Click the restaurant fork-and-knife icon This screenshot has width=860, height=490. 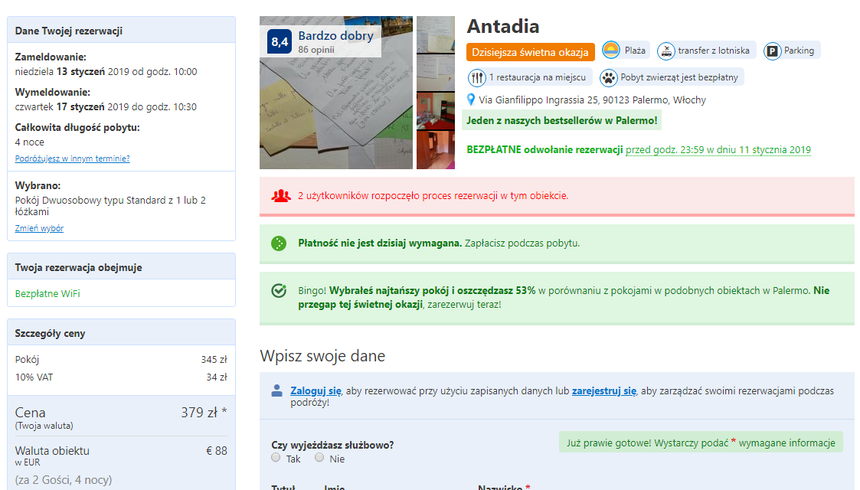[x=477, y=78]
